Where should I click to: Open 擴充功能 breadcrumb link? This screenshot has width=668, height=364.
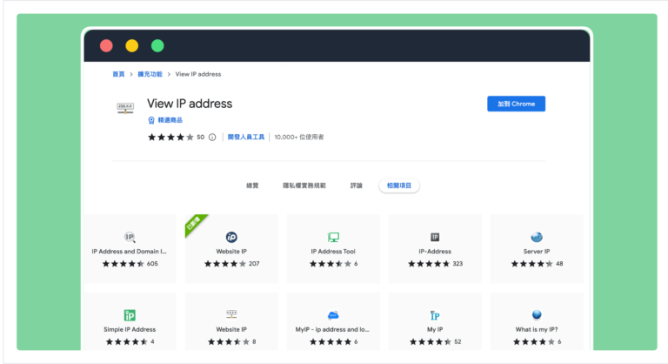click(150, 74)
